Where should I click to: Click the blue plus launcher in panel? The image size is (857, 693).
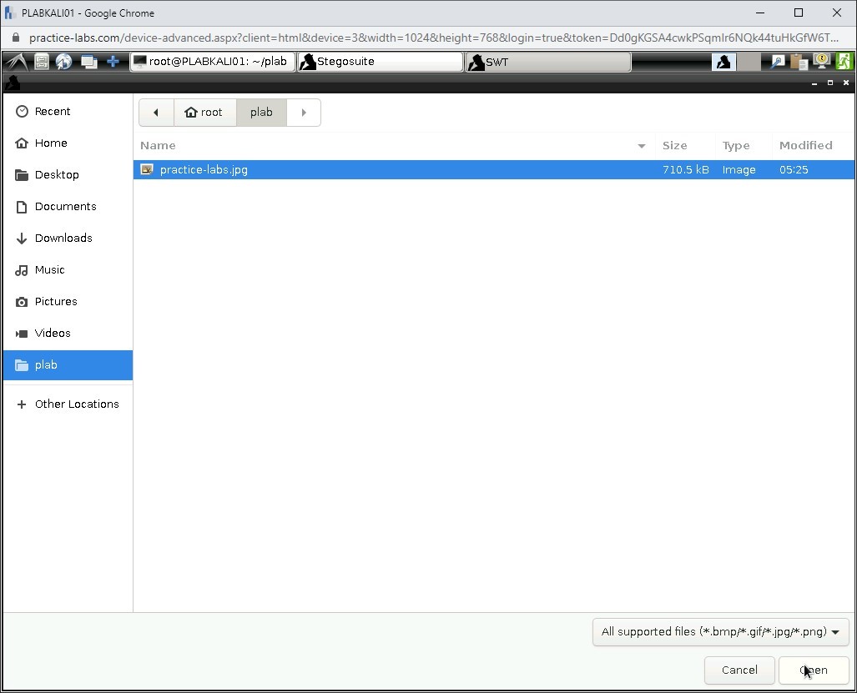[113, 62]
